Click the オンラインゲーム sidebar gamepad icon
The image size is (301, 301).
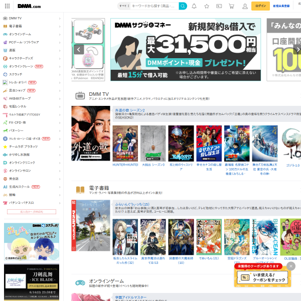5,34
